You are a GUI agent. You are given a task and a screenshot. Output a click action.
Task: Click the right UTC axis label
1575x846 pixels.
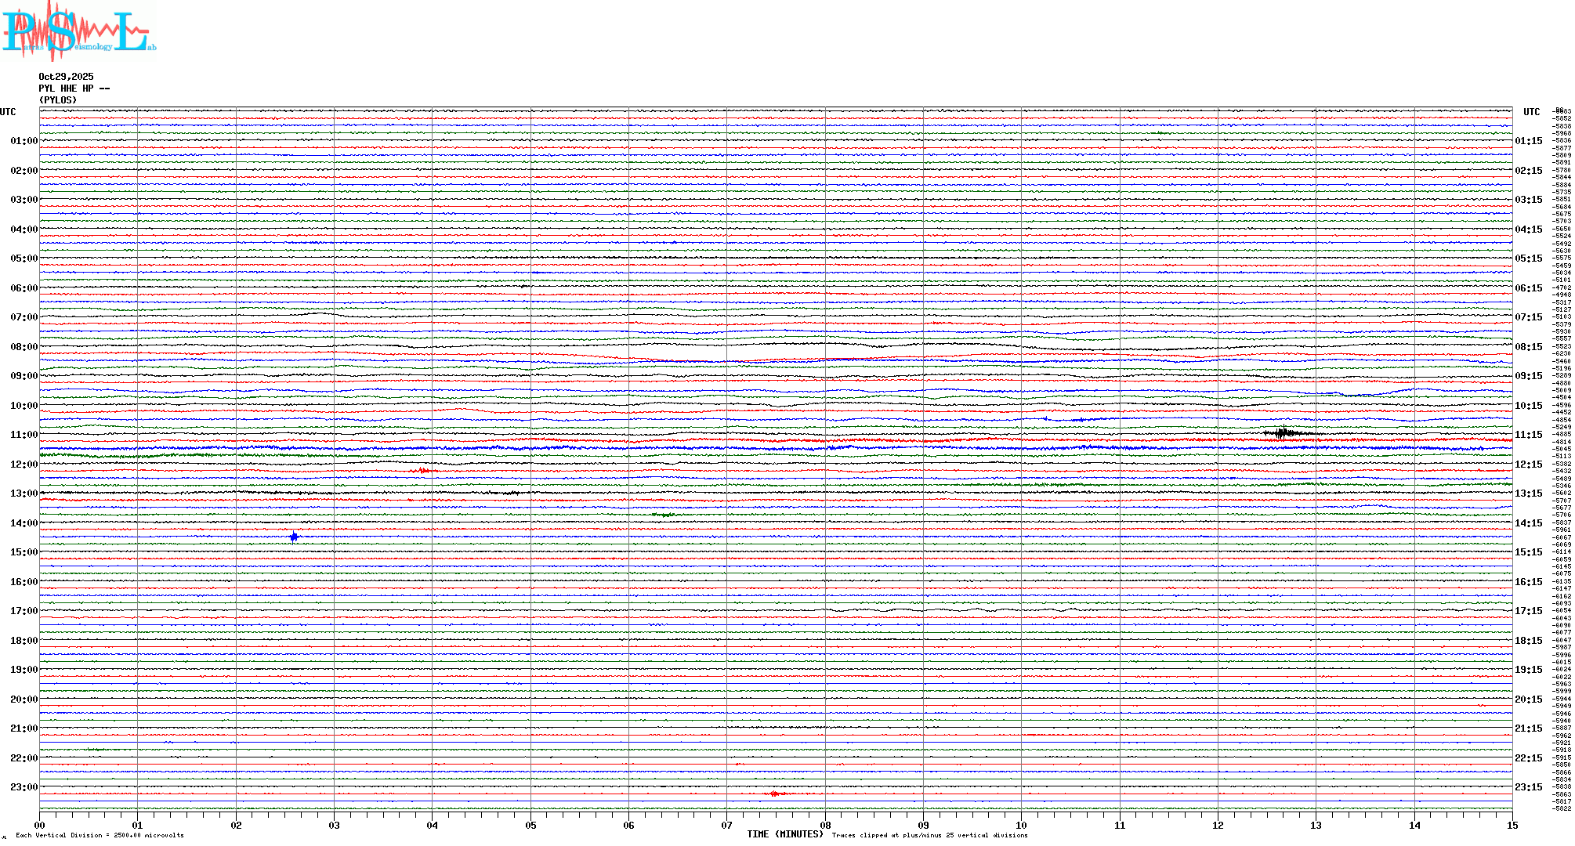pyautogui.click(x=1531, y=112)
